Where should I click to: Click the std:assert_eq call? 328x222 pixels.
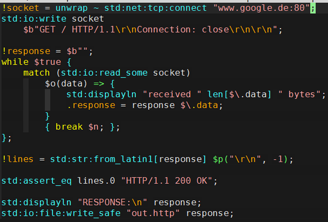(37, 180)
